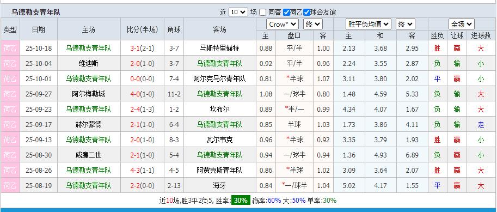Click the 荷乙 league tag on 25-10-18 row
Image resolution: width=497 pixels, height=212 pixels.
click(10, 49)
